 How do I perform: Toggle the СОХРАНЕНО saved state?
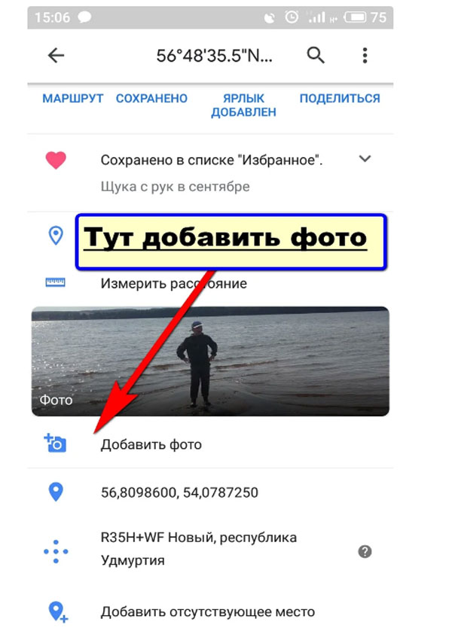tap(151, 99)
